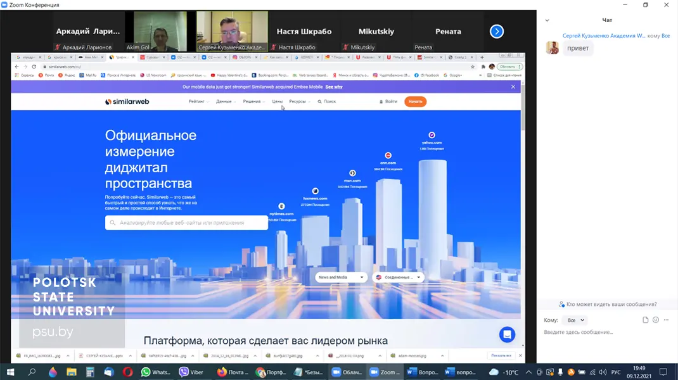Click the page vertical scrollbar
678x380 pixels.
(523, 108)
